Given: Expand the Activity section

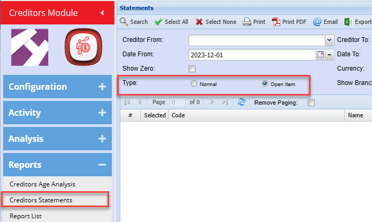Looking at the screenshot, I should click(x=57, y=113).
